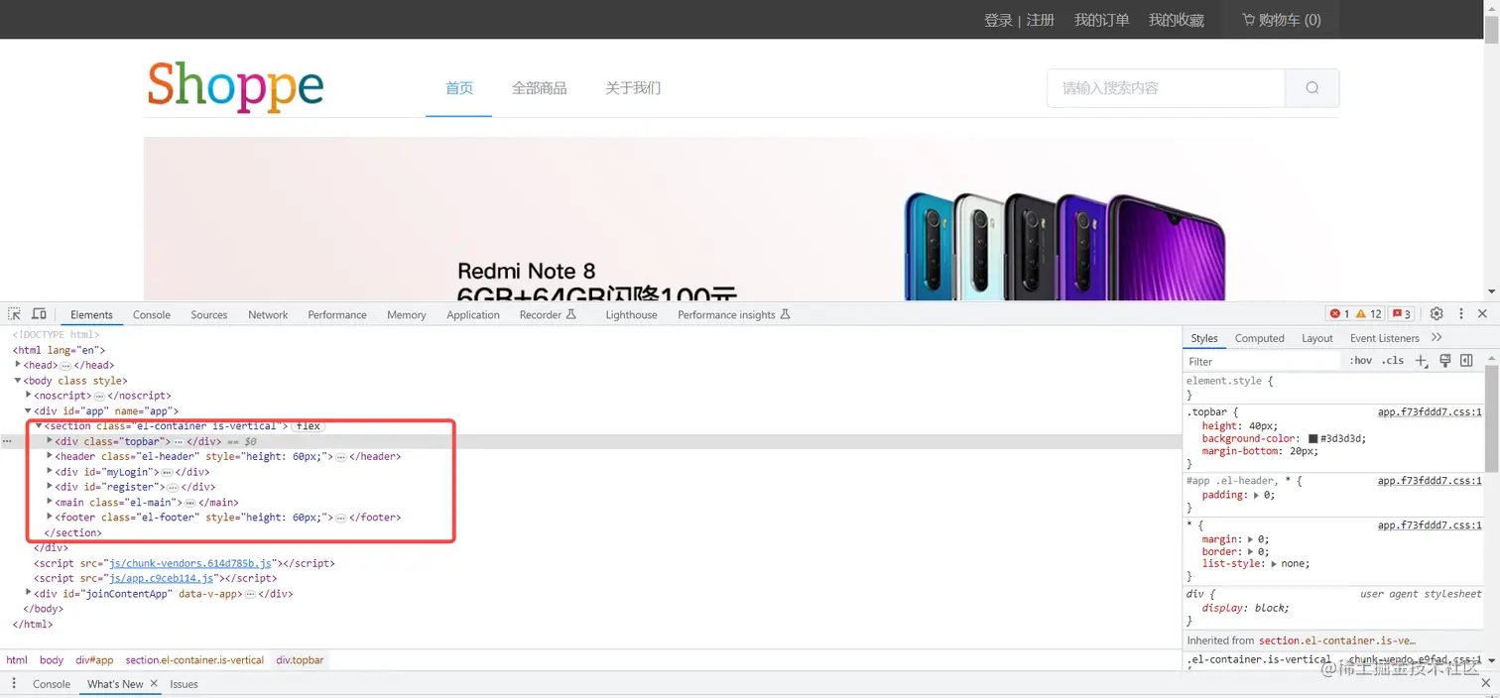Click the Performance insights flask icon
Screen dimensions: 1500x698
pos(785,314)
